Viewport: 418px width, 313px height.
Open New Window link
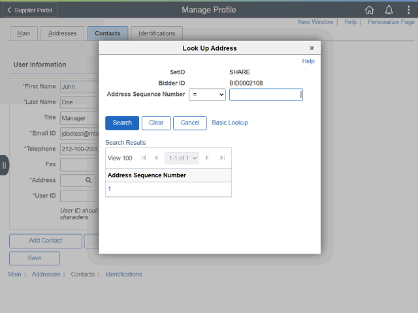pyautogui.click(x=315, y=22)
